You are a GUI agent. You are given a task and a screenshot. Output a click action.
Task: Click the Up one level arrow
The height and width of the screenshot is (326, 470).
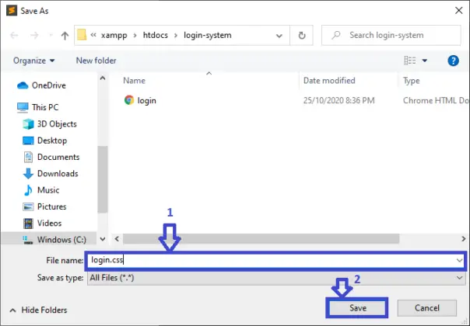click(x=63, y=36)
